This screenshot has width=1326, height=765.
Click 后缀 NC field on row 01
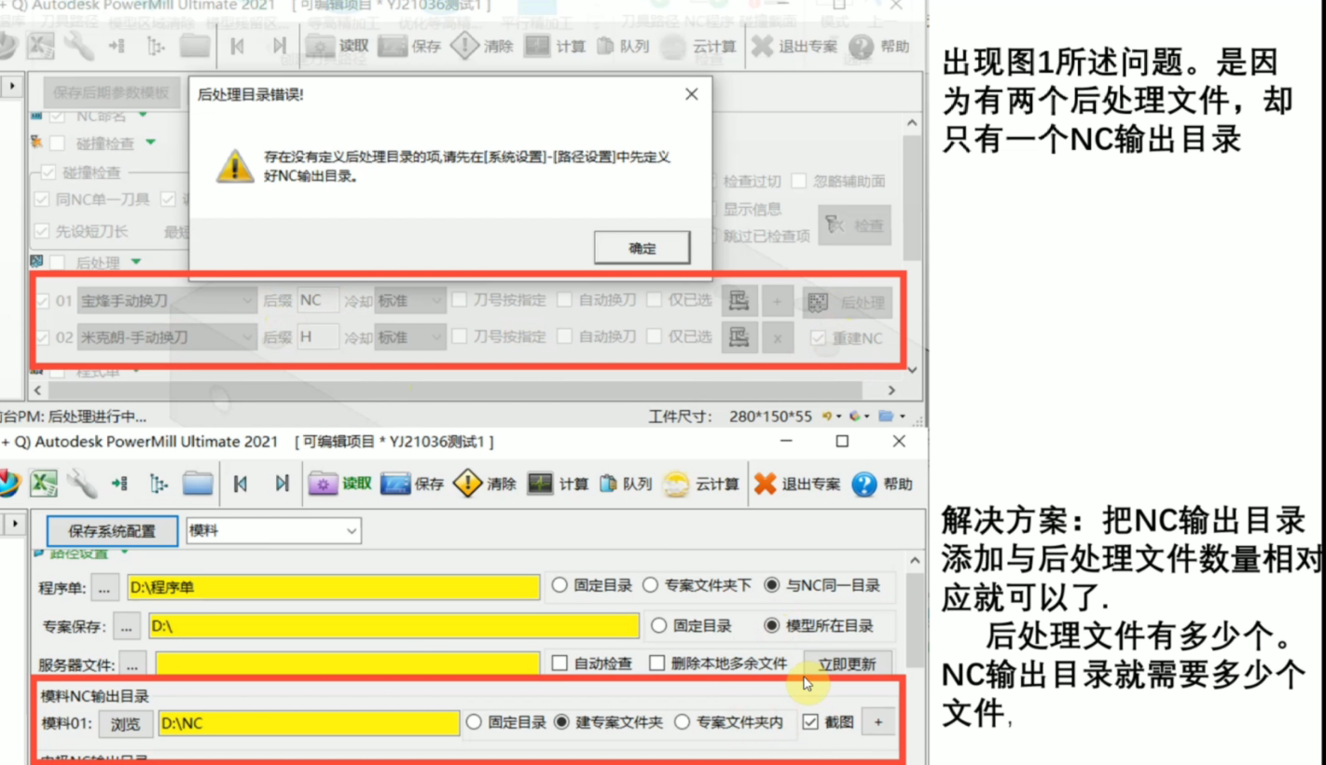pos(318,300)
